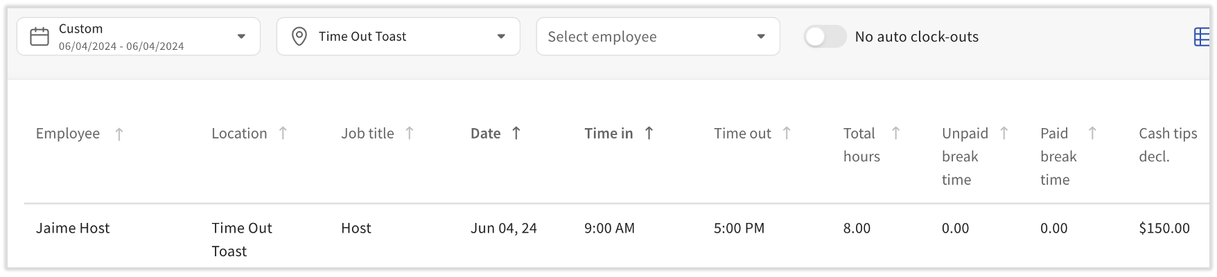Expand the Time Out Toast location dropdown
The image size is (1217, 277).
pos(501,37)
